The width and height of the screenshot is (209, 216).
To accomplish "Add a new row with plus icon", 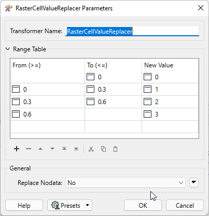I will pyautogui.click(x=17, y=149).
